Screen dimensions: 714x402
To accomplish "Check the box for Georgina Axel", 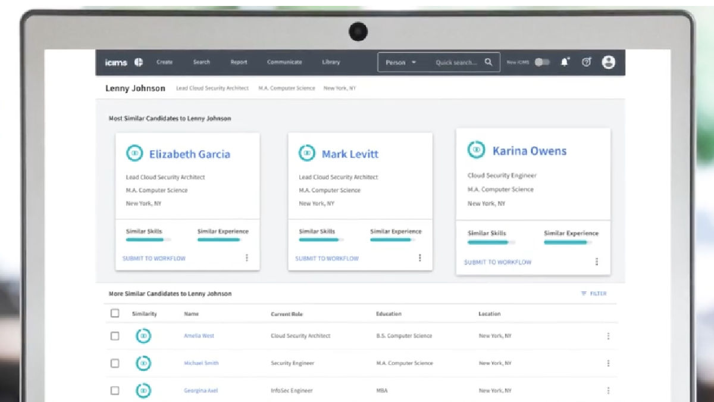I will (x=115, y=391).
